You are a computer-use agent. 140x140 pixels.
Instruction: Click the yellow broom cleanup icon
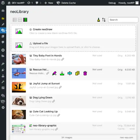pyautogui.click(x=98, y=20)
